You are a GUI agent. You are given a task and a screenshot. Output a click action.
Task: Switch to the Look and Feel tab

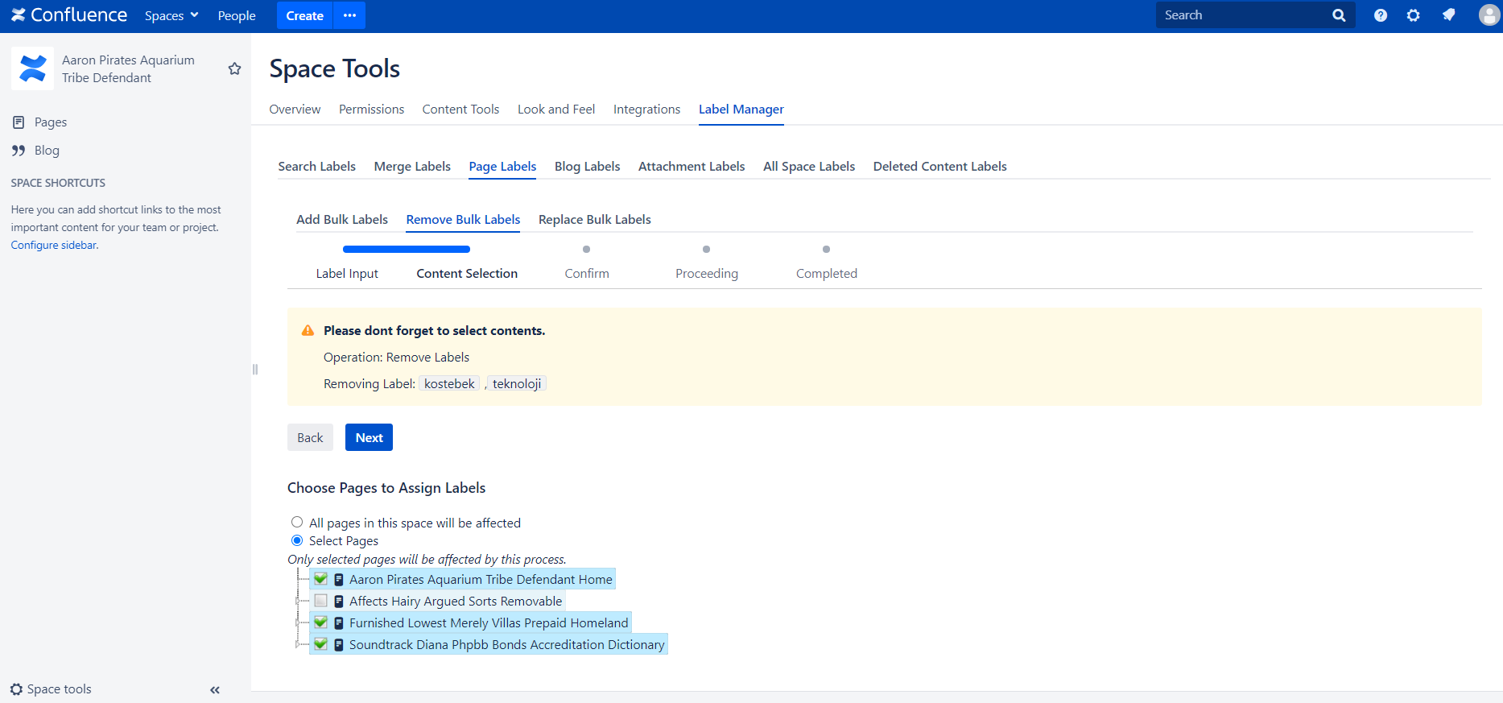click(556, 110)
